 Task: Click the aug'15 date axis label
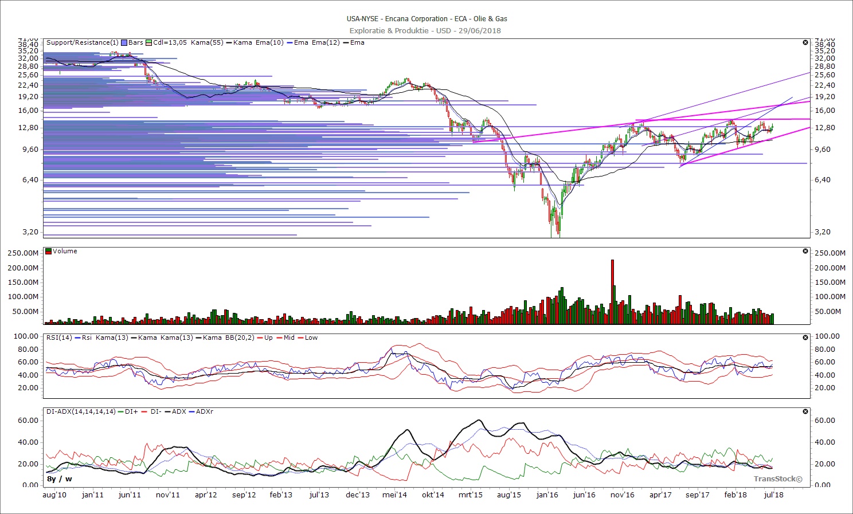coord(508,495)
